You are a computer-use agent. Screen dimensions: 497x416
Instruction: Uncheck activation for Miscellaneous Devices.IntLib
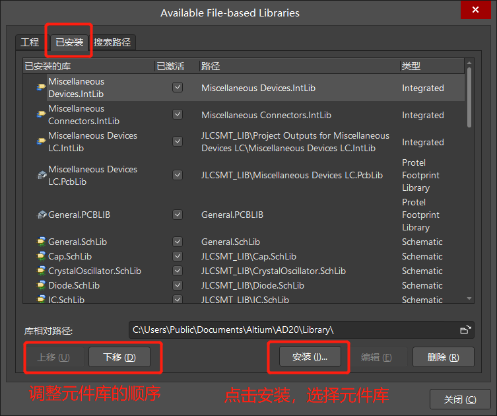178,87
